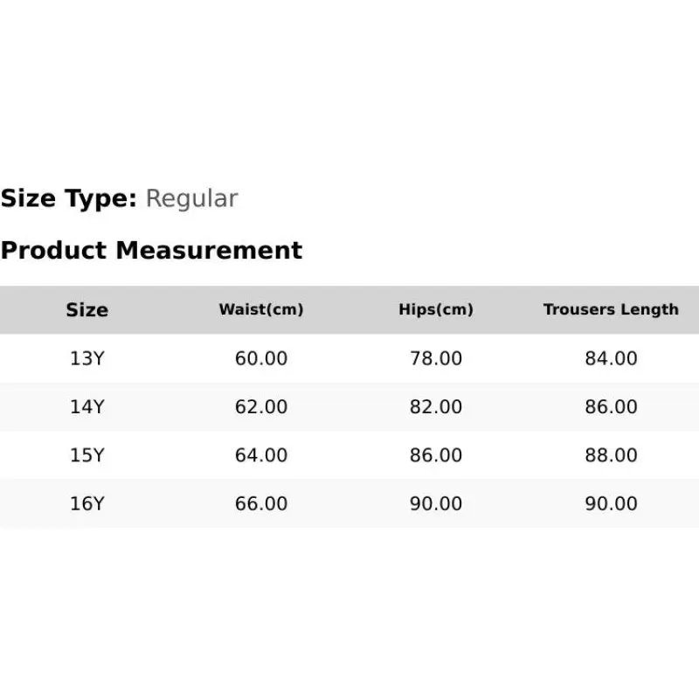Image resolution: width=699 pixels, height=699 pixels.
Task: Click the Hips(cm) column header
Action: tap(436, 309)
